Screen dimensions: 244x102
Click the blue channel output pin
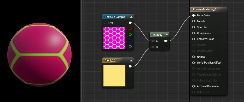pos(130,41)
